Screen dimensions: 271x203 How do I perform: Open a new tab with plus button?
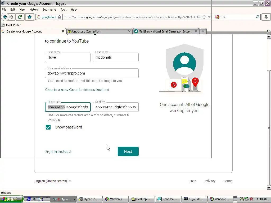pos(203,31)
